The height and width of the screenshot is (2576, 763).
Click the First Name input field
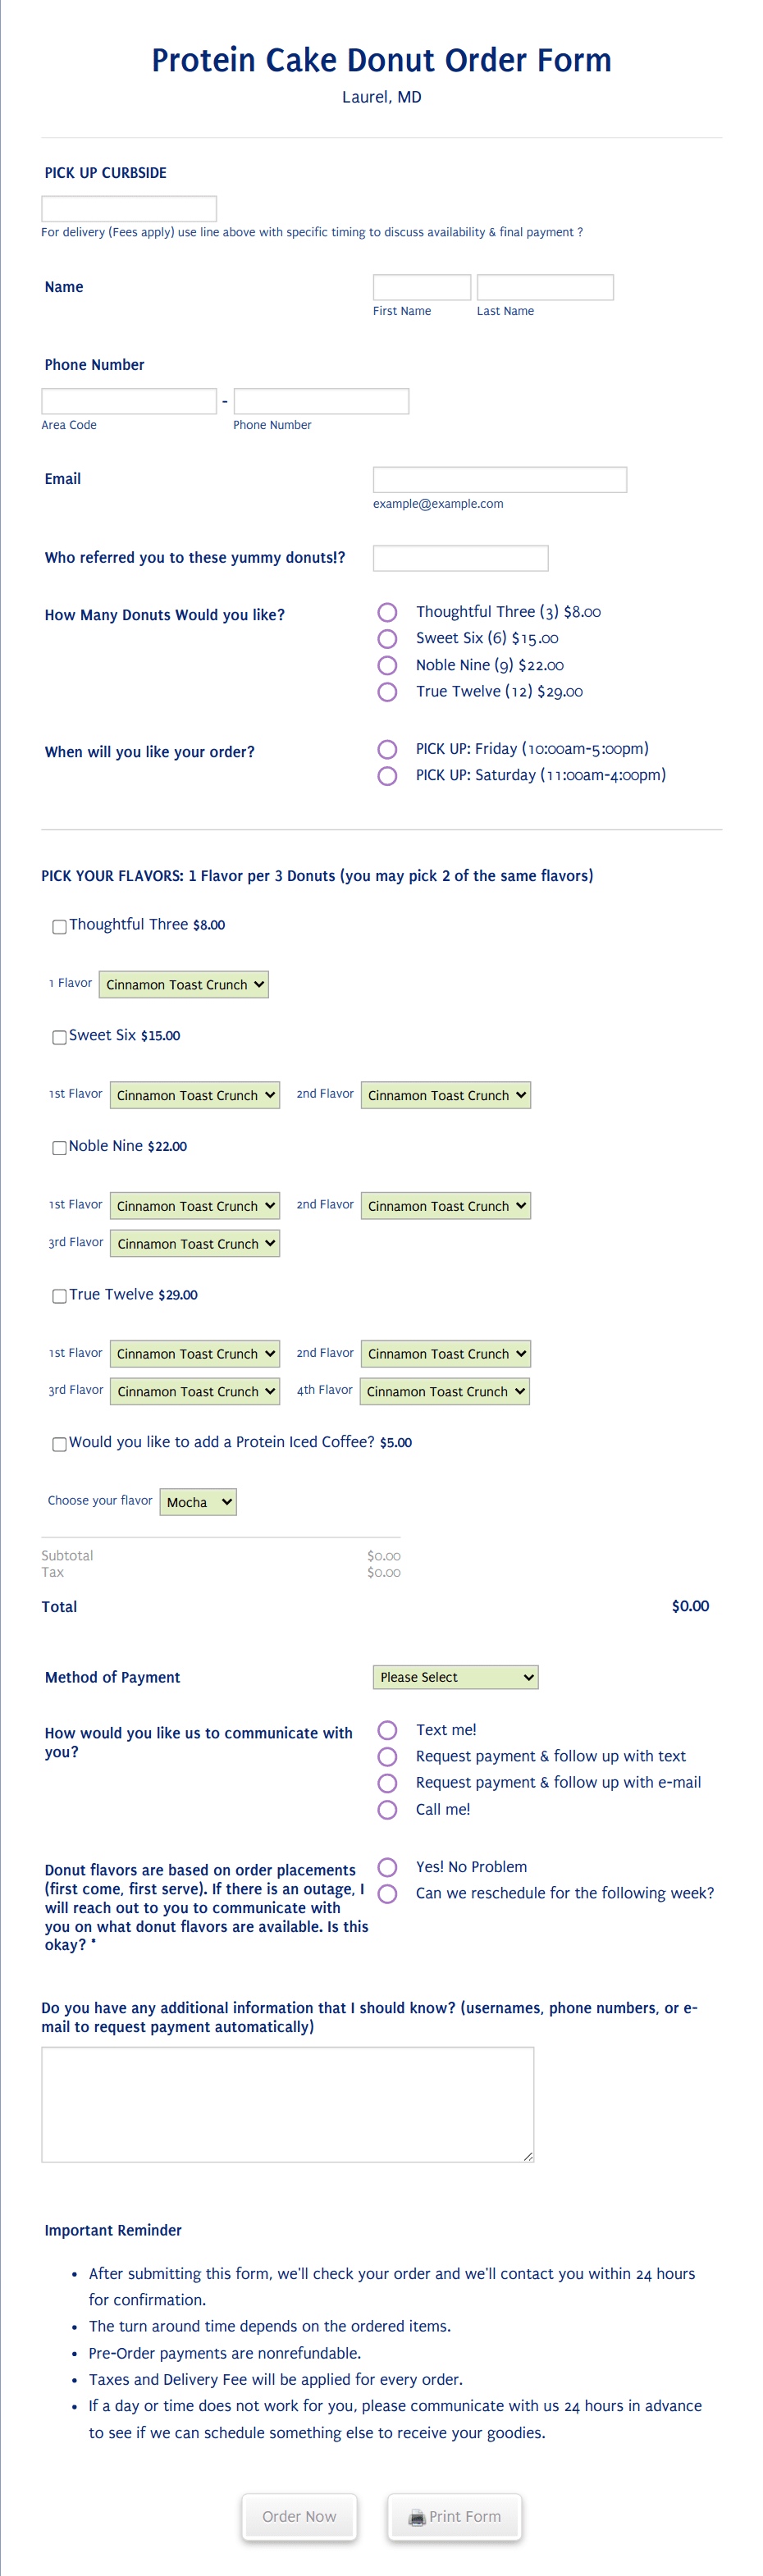pyautogui.click(x=421, y=287)
